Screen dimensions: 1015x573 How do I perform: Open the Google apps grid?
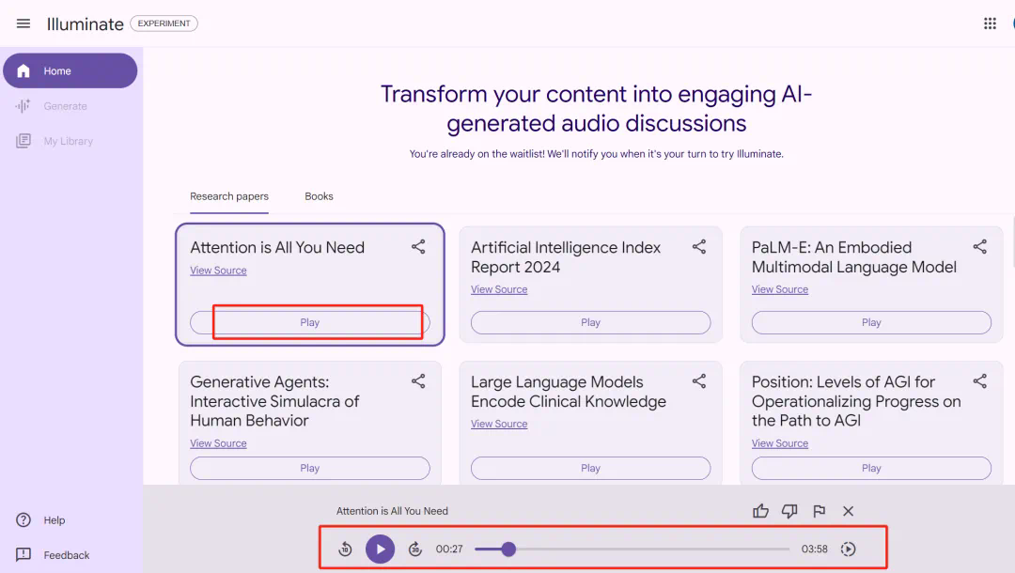[x=990, y=23]
